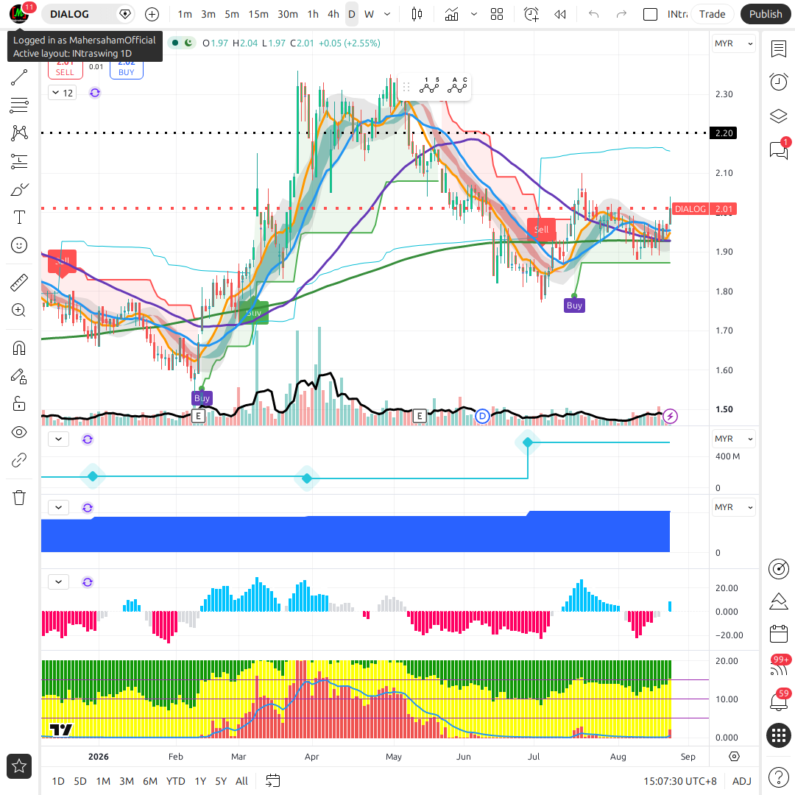Select the 1m timeframe
Image resolution: width=795 pixels, height=795 pixels.
tap(185, 14)
